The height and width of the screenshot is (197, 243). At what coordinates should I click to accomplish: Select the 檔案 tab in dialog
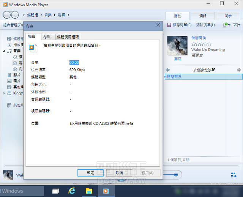(33, 36)
